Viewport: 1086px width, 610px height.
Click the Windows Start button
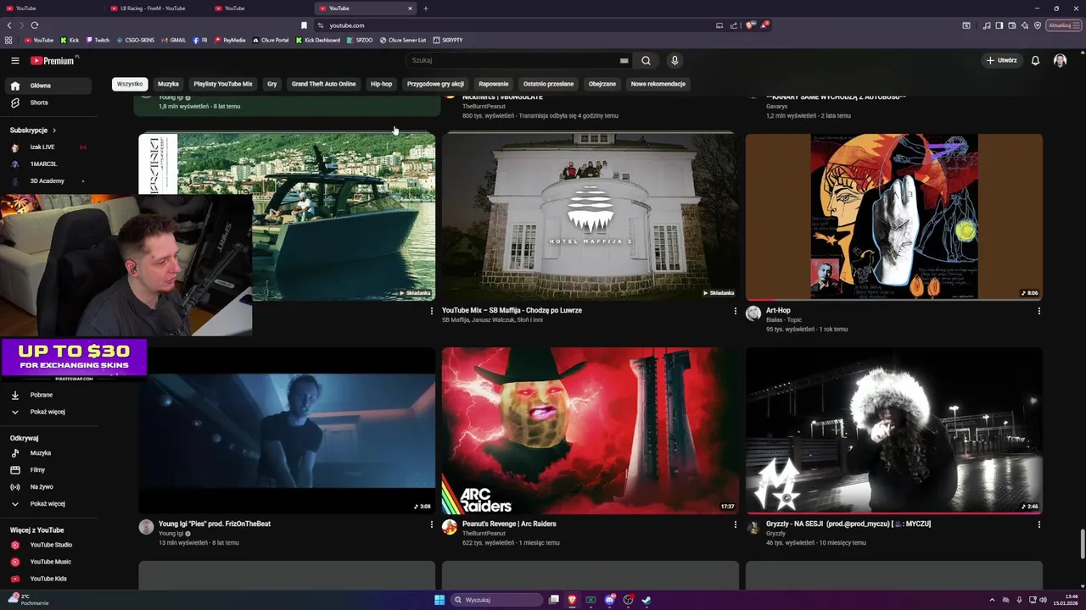[x=439, y=600]
